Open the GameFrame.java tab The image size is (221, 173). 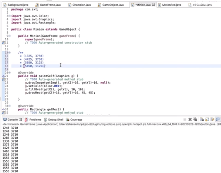click(48, 5)
